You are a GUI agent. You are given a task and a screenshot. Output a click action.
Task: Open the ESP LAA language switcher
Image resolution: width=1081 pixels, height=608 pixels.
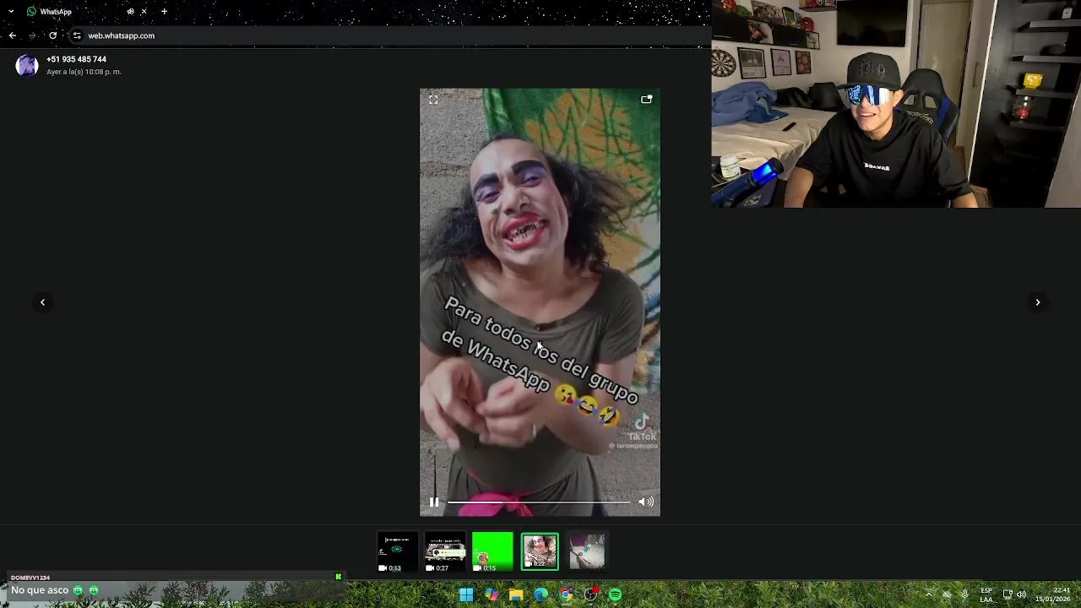coord(986,594)
